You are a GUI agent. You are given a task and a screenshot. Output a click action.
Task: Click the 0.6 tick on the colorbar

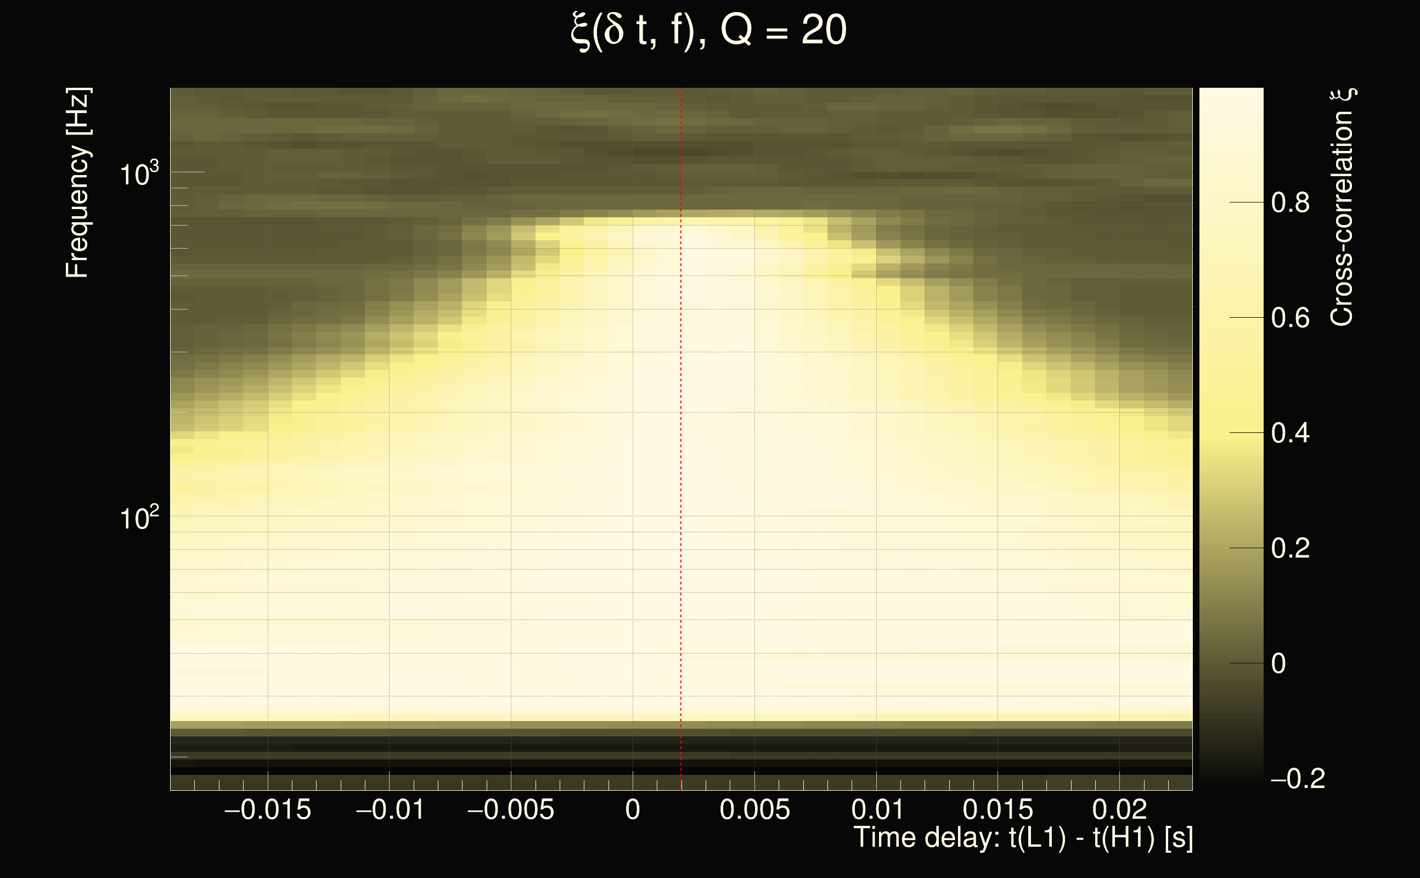(1290, 318)
